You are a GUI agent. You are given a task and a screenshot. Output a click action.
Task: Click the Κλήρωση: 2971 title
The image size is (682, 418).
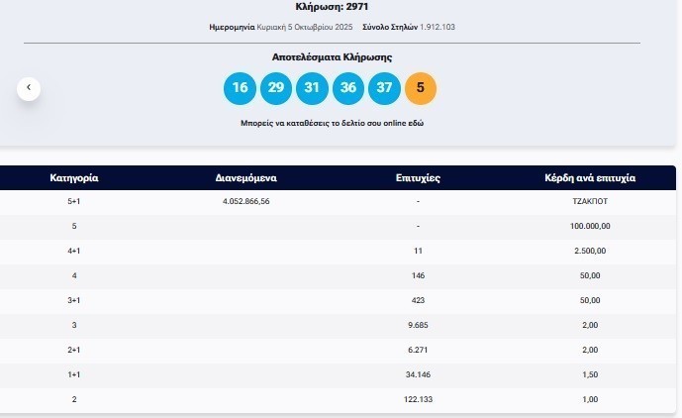click(331, 7)
